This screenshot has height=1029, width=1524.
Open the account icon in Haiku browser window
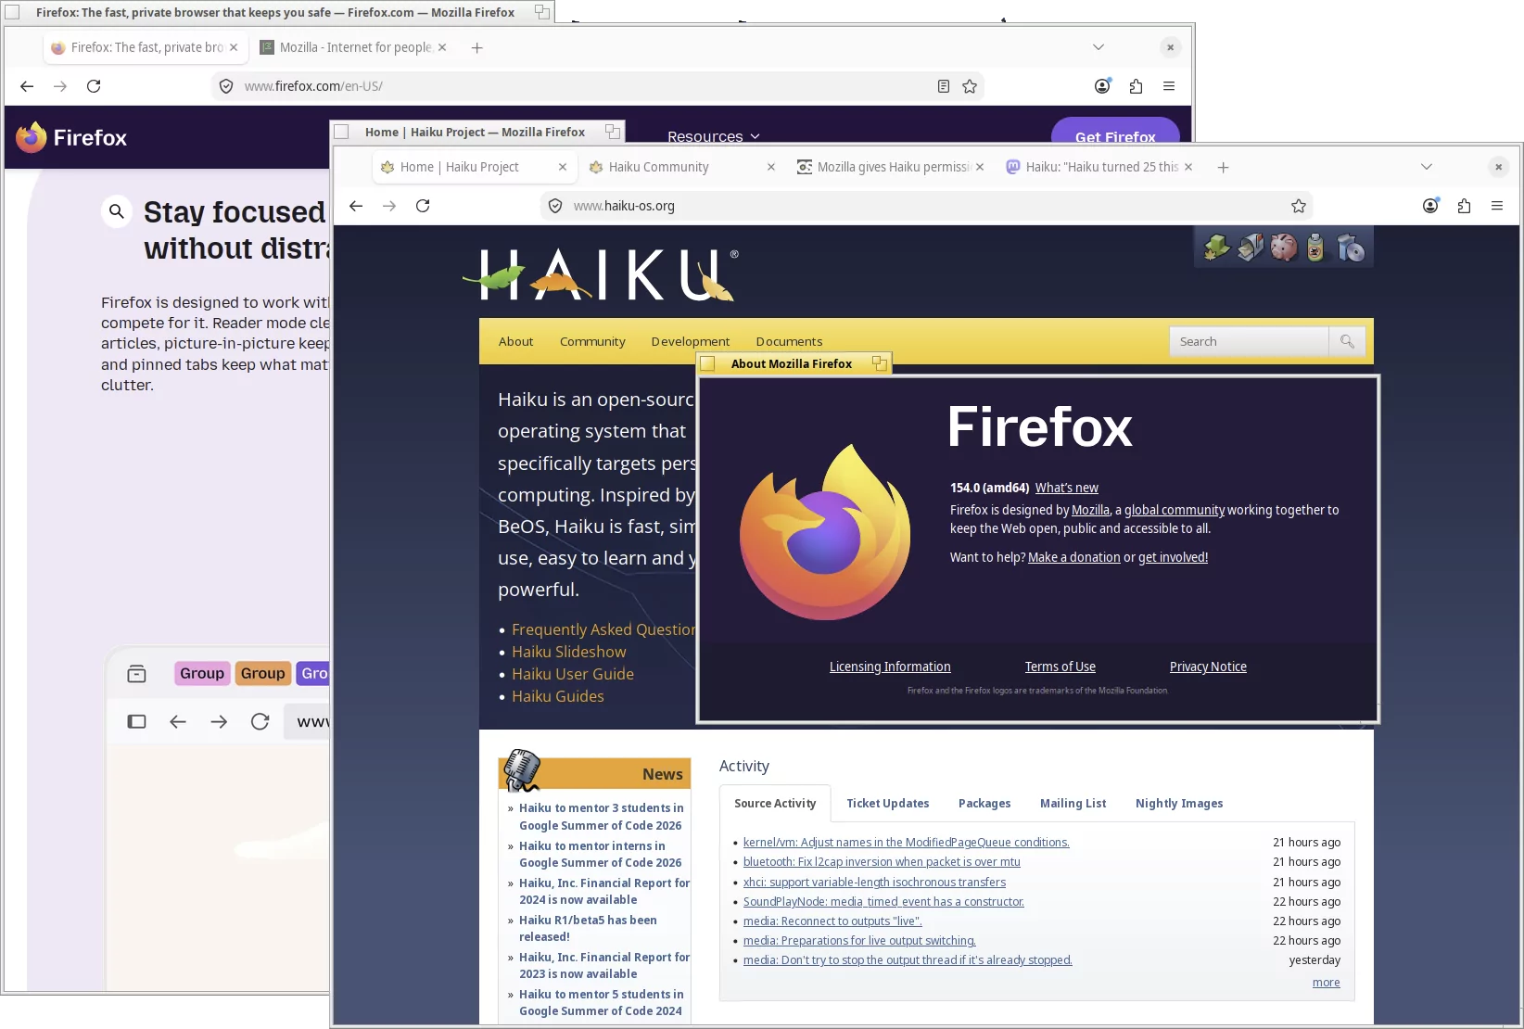coord(1430,206)
